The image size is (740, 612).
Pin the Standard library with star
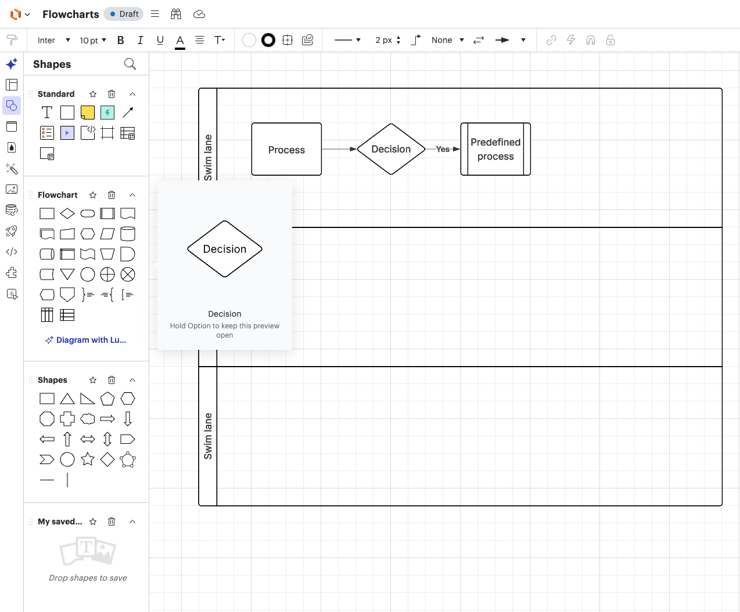[93, 94]
